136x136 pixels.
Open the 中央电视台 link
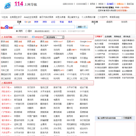coord(19,58)
